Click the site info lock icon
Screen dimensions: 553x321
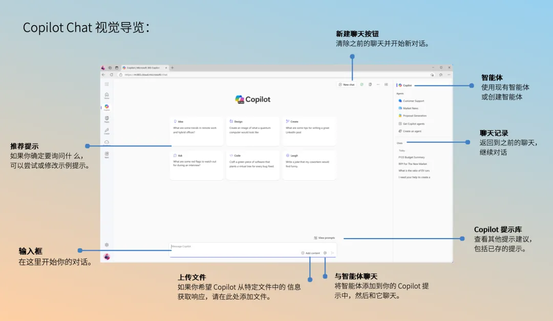[x=121, y=75]
